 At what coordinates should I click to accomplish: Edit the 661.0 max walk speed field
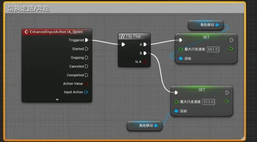point(213,49)
